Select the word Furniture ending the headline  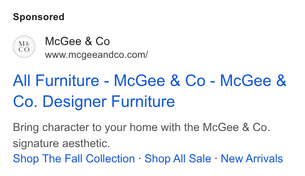pos(143,101)
